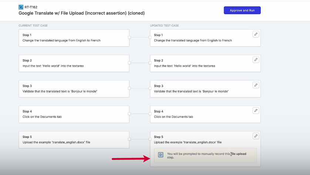Select current Step 5 upload file card
Screen dimensions: 310x175
click(74, 140)
